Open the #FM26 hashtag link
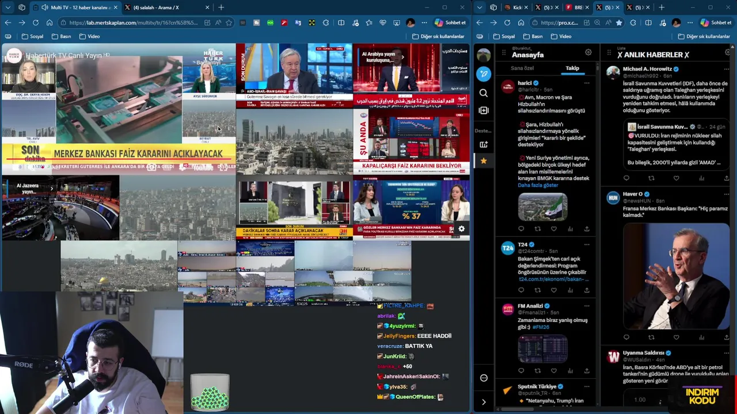The width and height of the screenshot is (737, 414). 541,327
